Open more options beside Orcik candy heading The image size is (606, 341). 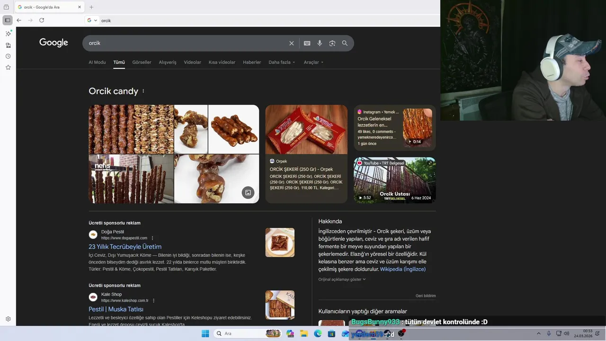coord(143,91)
